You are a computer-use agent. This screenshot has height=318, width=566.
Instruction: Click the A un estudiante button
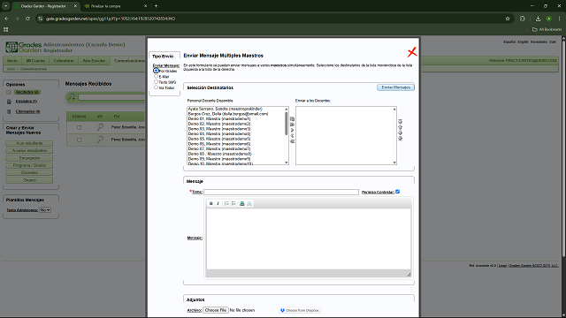[29, 143]
